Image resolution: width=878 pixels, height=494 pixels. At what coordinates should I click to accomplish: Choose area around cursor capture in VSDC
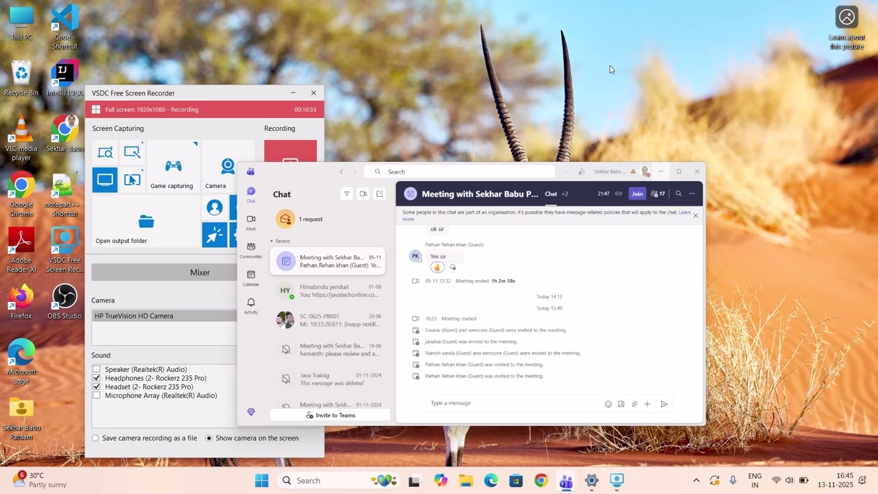[x=132, y=180]
